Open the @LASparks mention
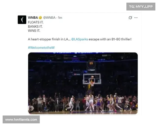The width and height of the screenshot is (158, 126). tap(80, 39)
